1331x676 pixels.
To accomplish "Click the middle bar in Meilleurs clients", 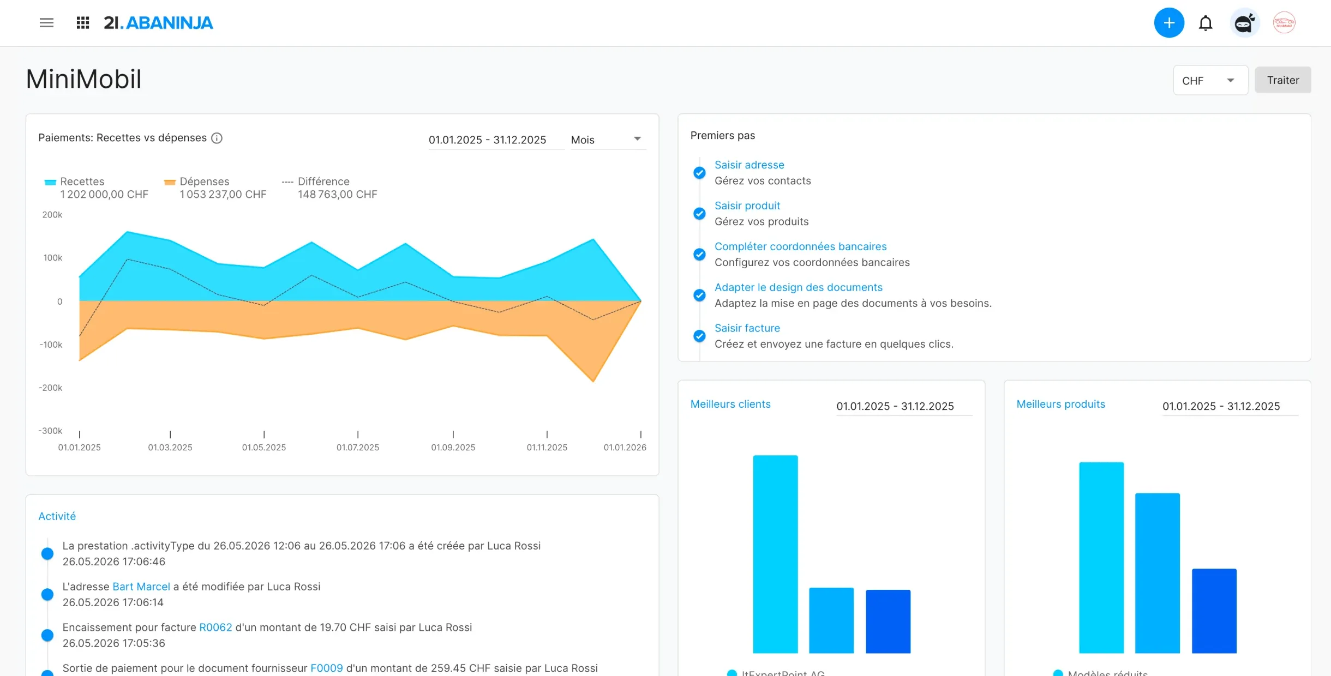I will point(831,620).
